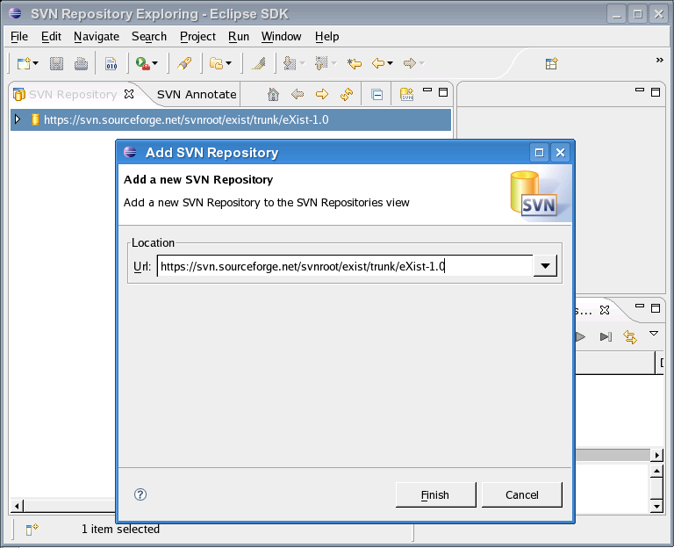Minimize the lower-right view panel
This screenshot has height=548, width=674.
[640, 306]
